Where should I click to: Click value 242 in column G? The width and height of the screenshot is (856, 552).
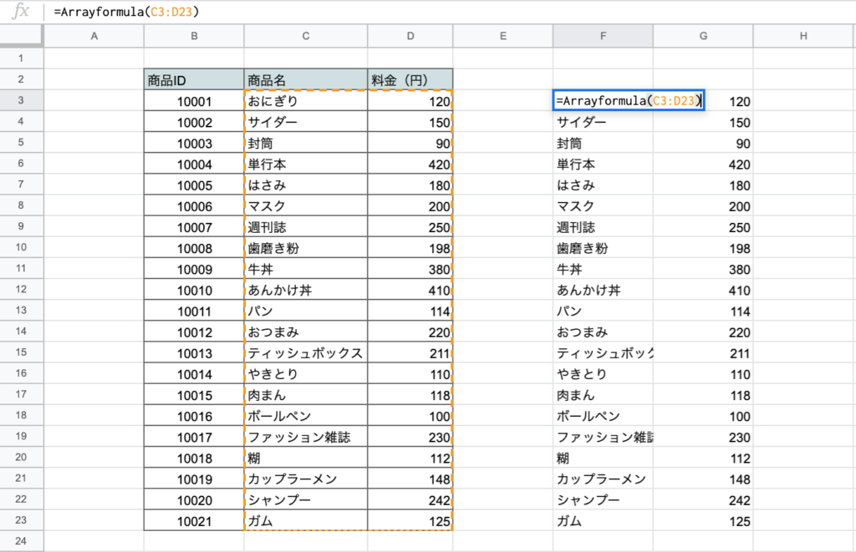pyautogui.click(x=703, y=499)
